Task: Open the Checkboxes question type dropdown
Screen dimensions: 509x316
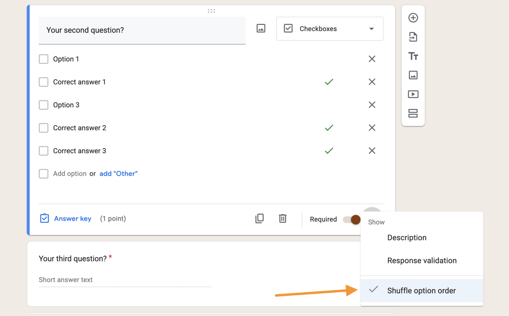Action: (x=329, y=29)
